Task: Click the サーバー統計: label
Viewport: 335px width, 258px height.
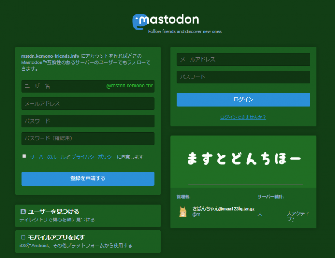Action: pos(271,196)
